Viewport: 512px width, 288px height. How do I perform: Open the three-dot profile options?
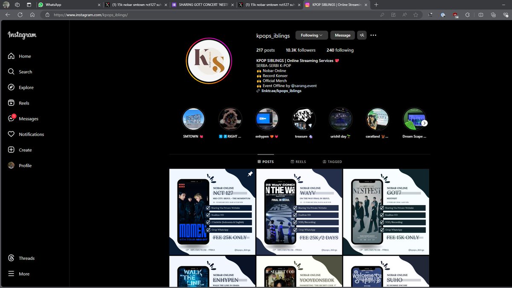[x=373, y=35]
